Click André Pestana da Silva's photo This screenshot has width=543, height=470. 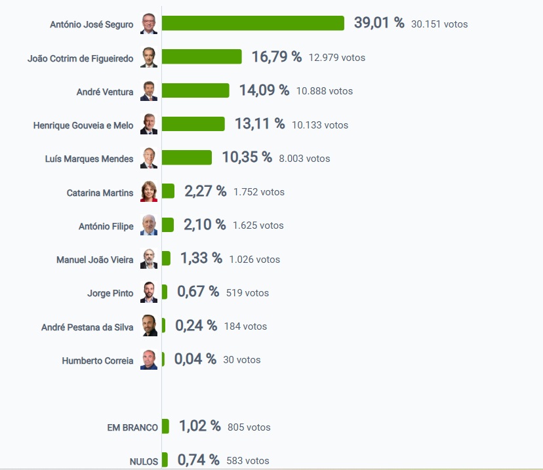[x=149, y=326]
